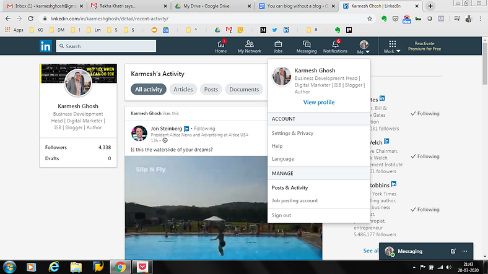Open Chrome three-dot menu
Image resolution: width=488 pixels, height=274 pixels.
[x=480, y=19]
